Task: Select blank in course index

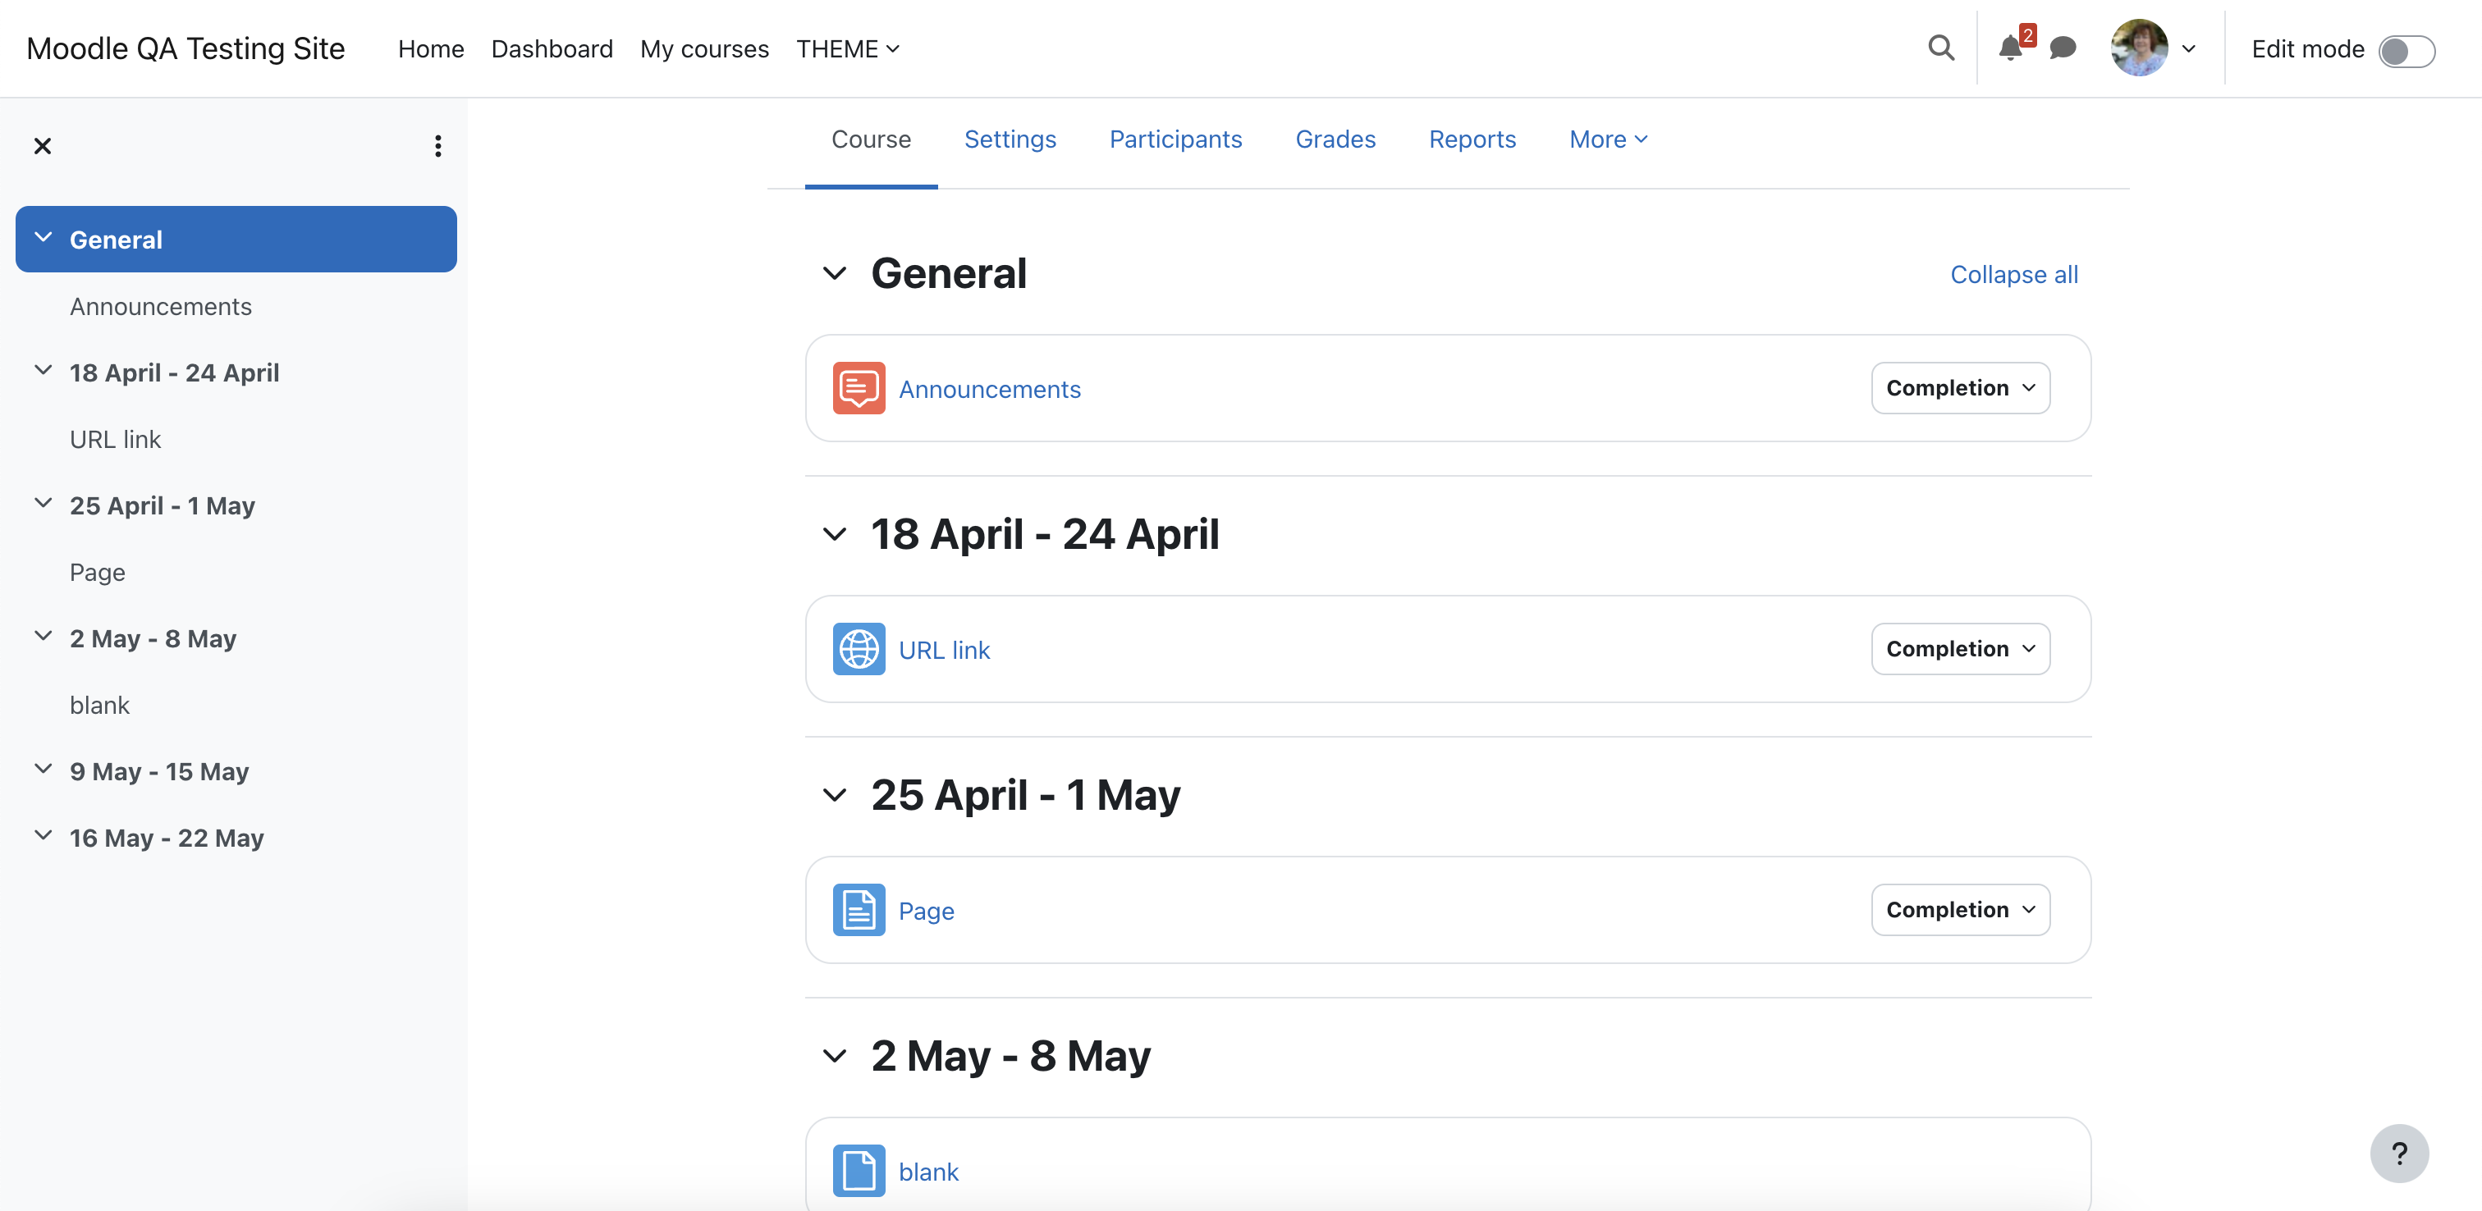Action: coord(99,706)
